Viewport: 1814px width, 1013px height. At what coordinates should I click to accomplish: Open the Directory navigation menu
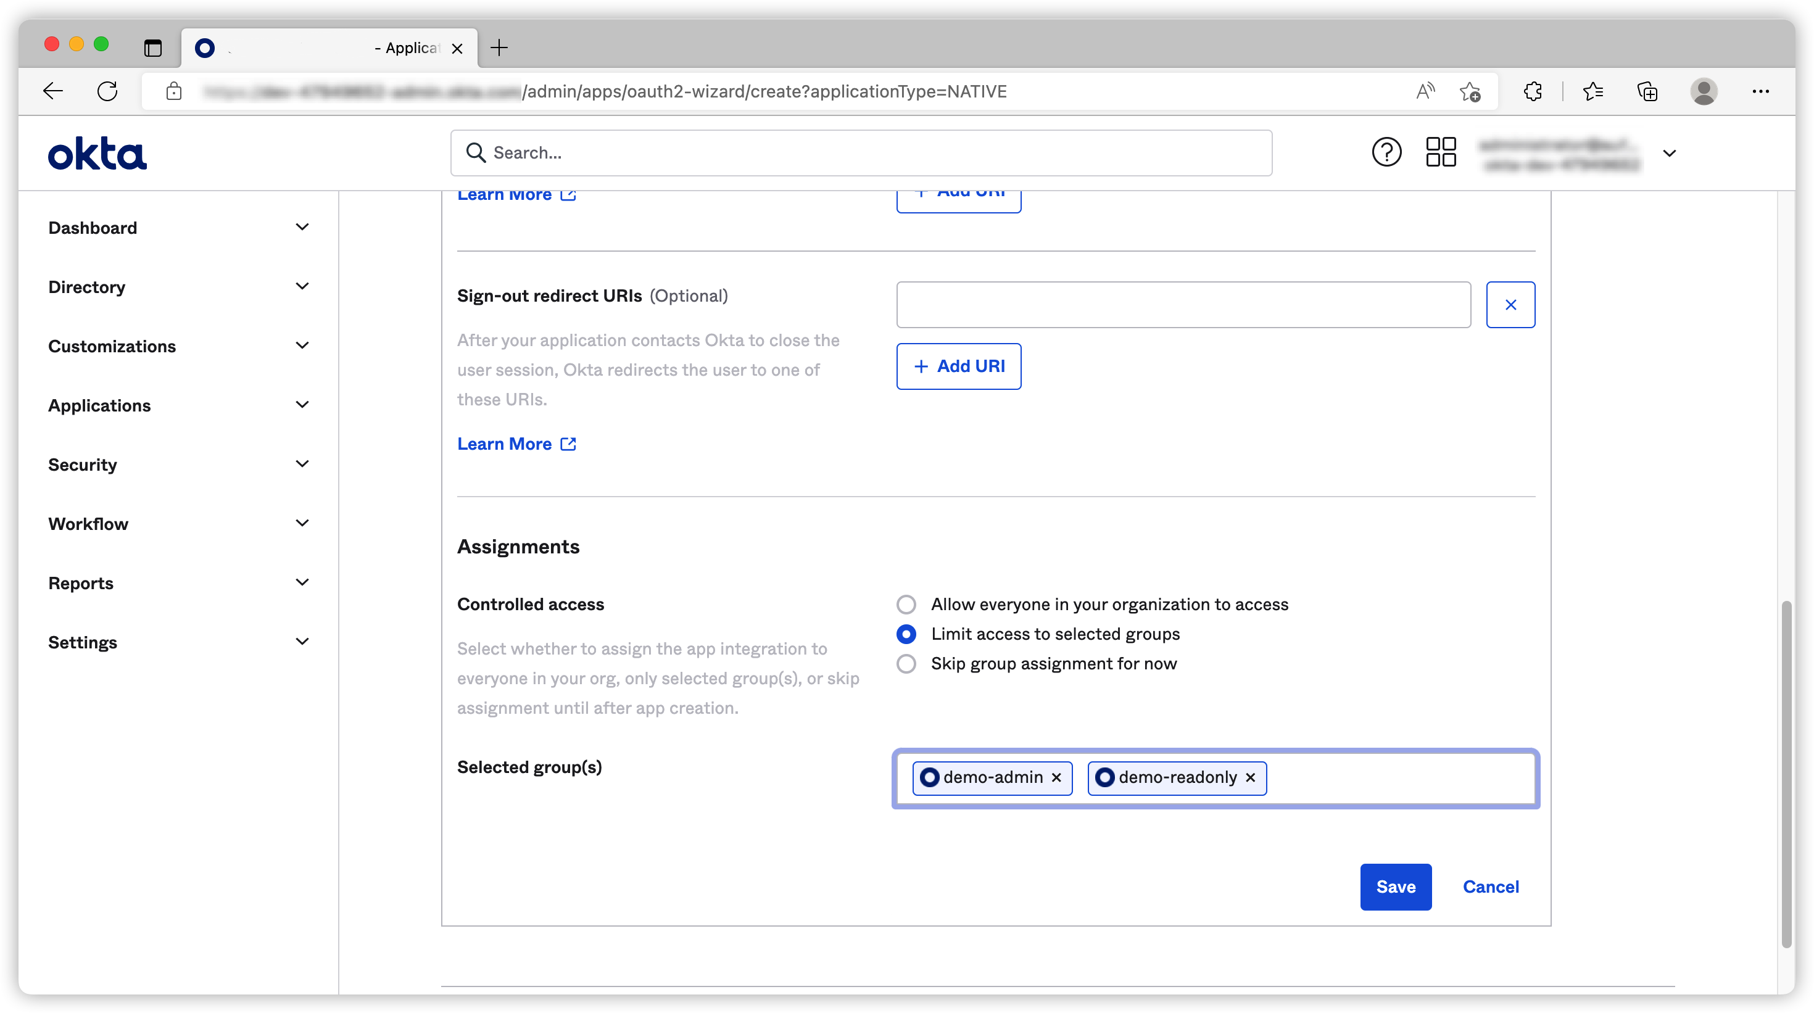178,287
